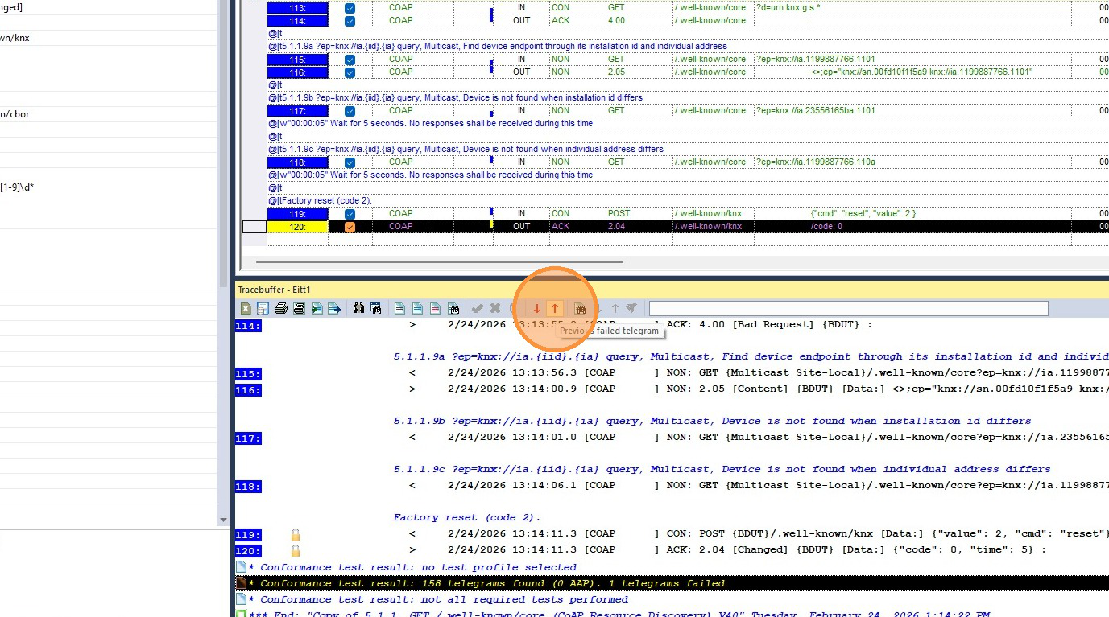Disable the checkbox in sequence row 117

pos(350,111)
